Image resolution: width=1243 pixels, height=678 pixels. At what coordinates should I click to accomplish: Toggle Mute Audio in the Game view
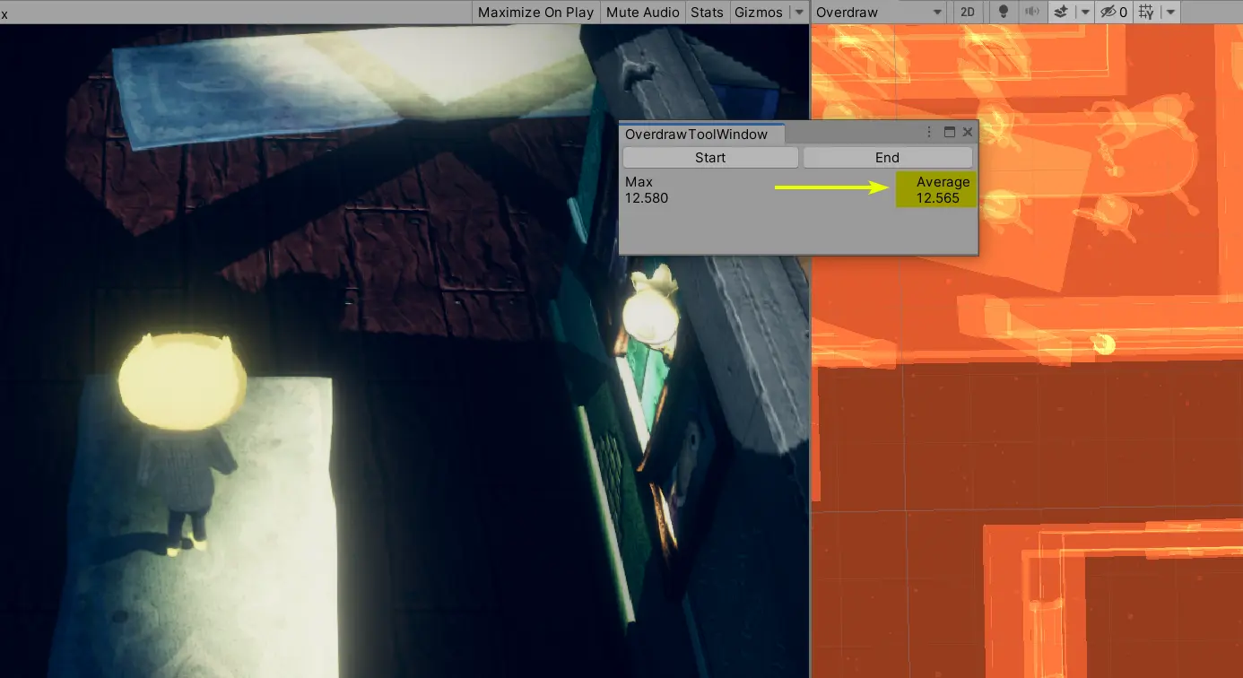[642, 12]
